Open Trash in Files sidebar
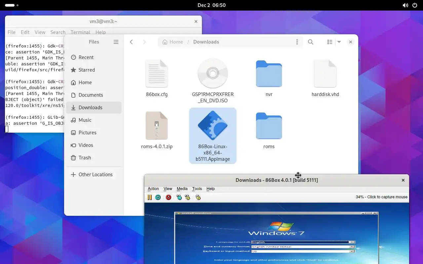The height and width of the screenshot is (264, 423). pos(94,158)
